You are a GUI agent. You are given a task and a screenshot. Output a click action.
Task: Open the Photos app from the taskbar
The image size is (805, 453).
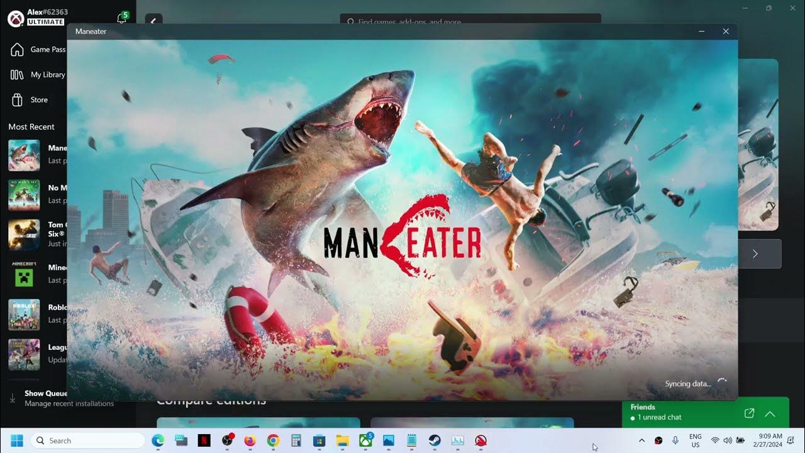(388, 440)
